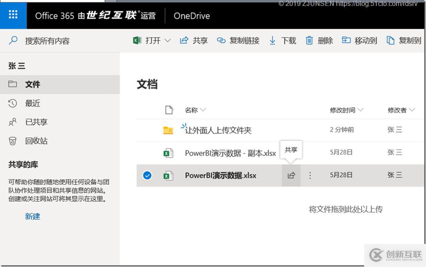Viewport: 426px width, 267px height.
Task: Click the recycle bin icon beside 回收站
Action: (13, 141)
